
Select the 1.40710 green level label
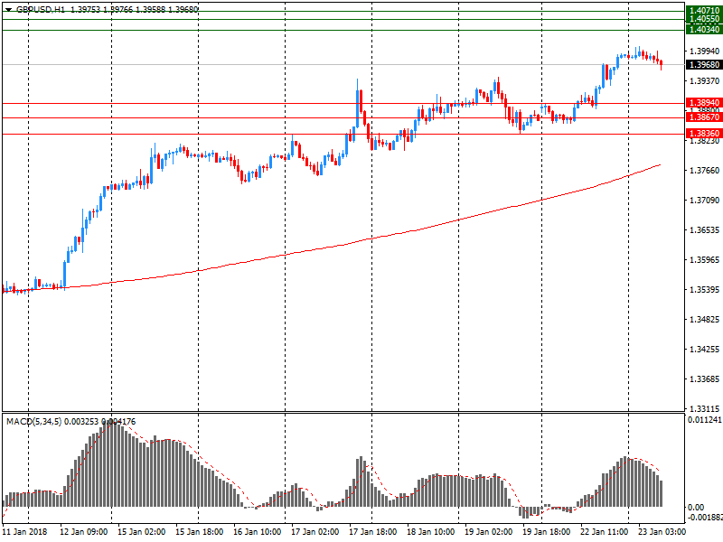(704, 11)
